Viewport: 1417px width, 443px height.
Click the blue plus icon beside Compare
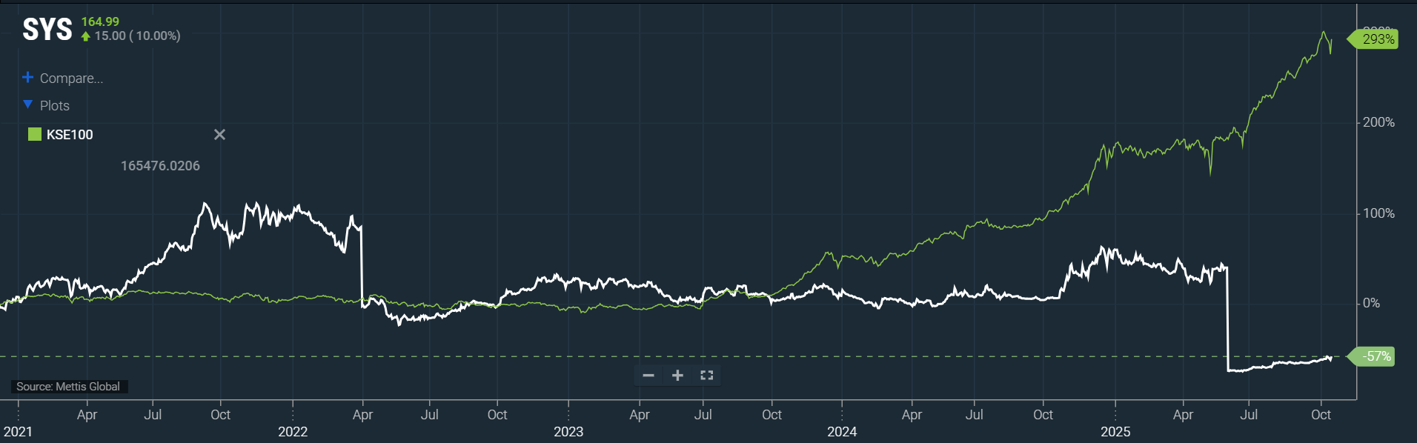28,78
